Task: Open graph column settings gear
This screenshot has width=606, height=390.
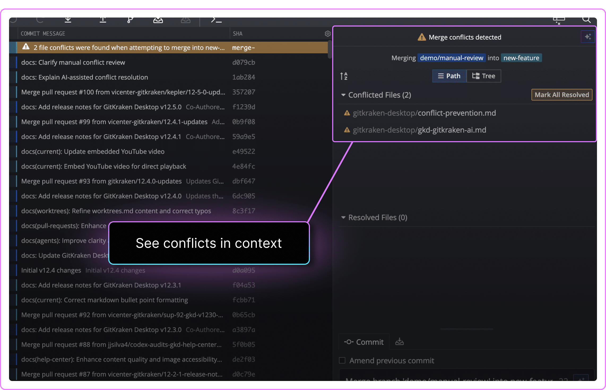Action: click(x=328, y=34)
